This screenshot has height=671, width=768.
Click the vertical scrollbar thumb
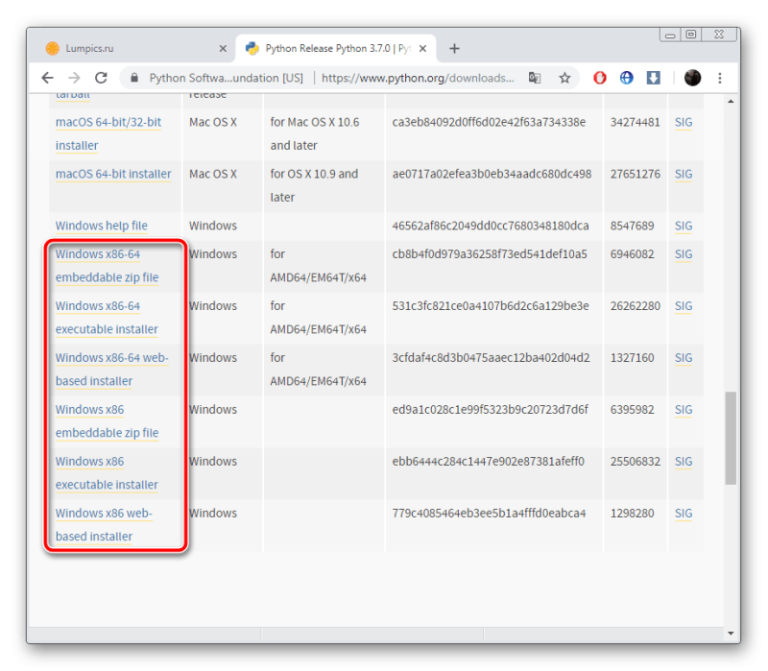coord(731,438)
